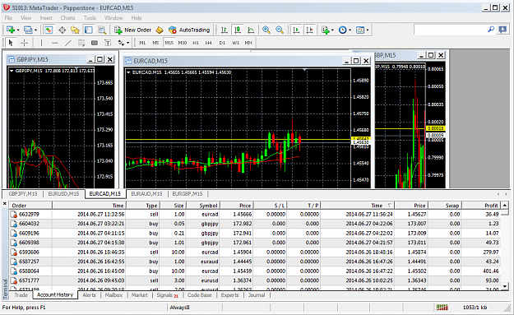Open the Indicators dropdown arrow
This screenshot has width=514, height=315.
click(x=332, y=30)
